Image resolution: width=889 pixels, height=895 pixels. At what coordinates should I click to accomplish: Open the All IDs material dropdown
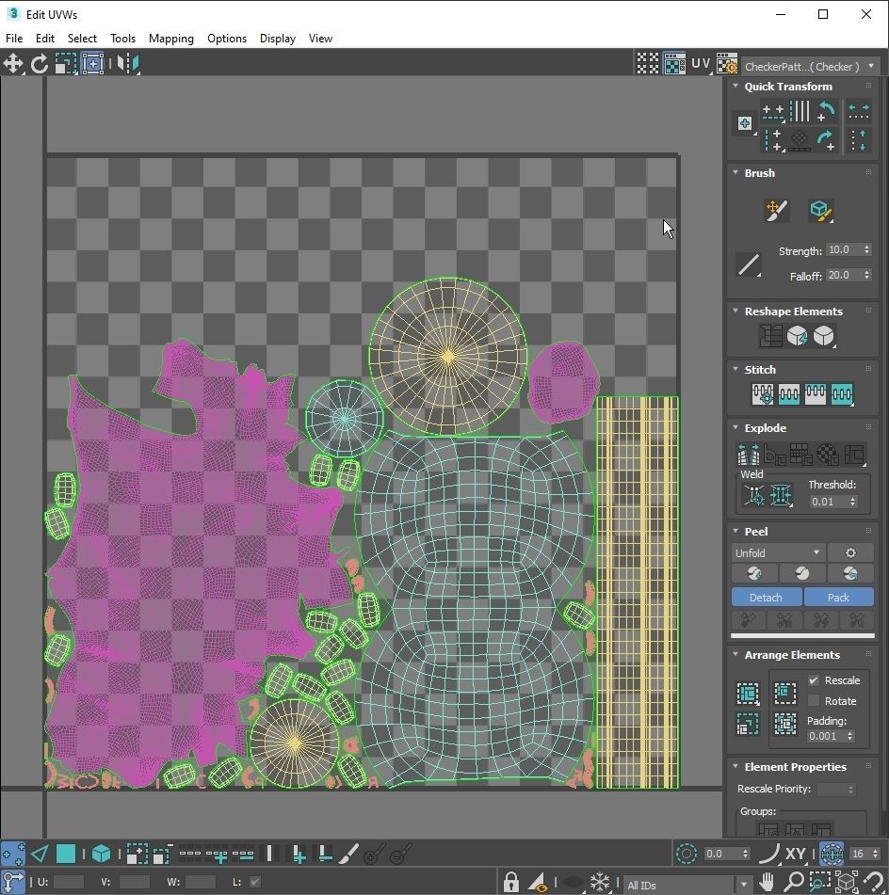coord(687,885)
